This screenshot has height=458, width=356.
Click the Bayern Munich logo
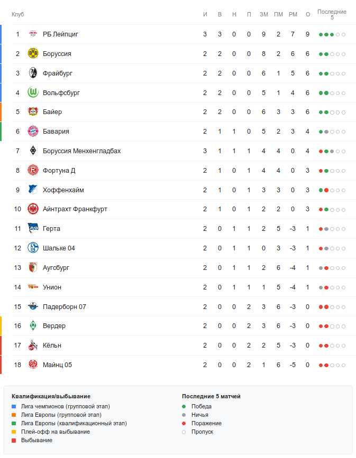coord(33,132)
